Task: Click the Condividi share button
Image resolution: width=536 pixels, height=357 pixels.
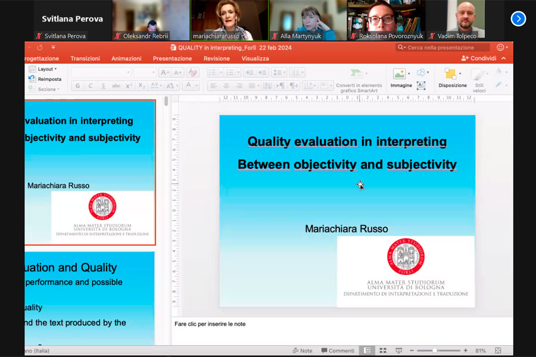Action: [478, 59]
